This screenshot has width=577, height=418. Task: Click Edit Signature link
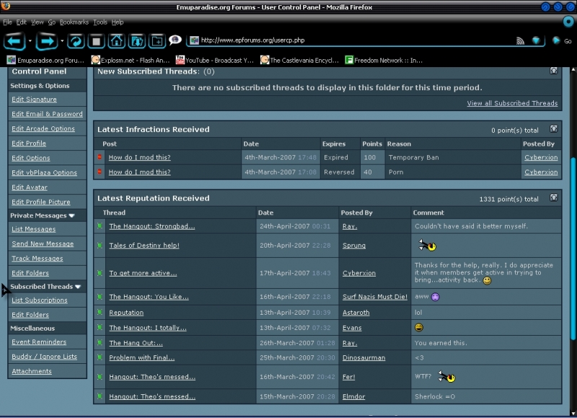coord(34,100)
